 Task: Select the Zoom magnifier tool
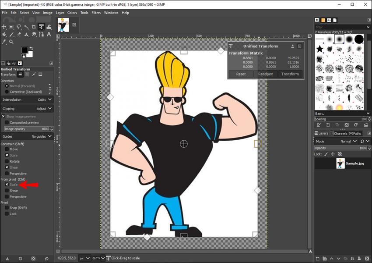click(x=11, y=42)
